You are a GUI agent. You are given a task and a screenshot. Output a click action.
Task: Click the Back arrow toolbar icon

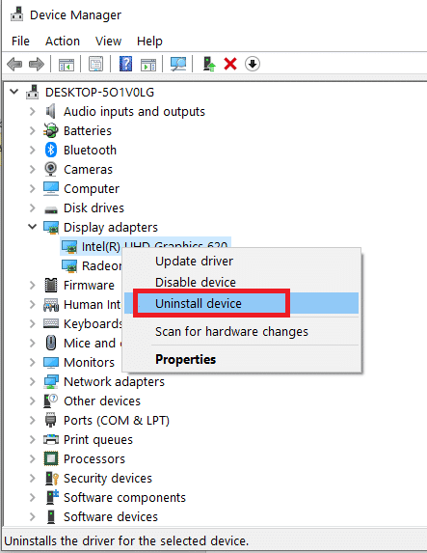tap(14, 65)
